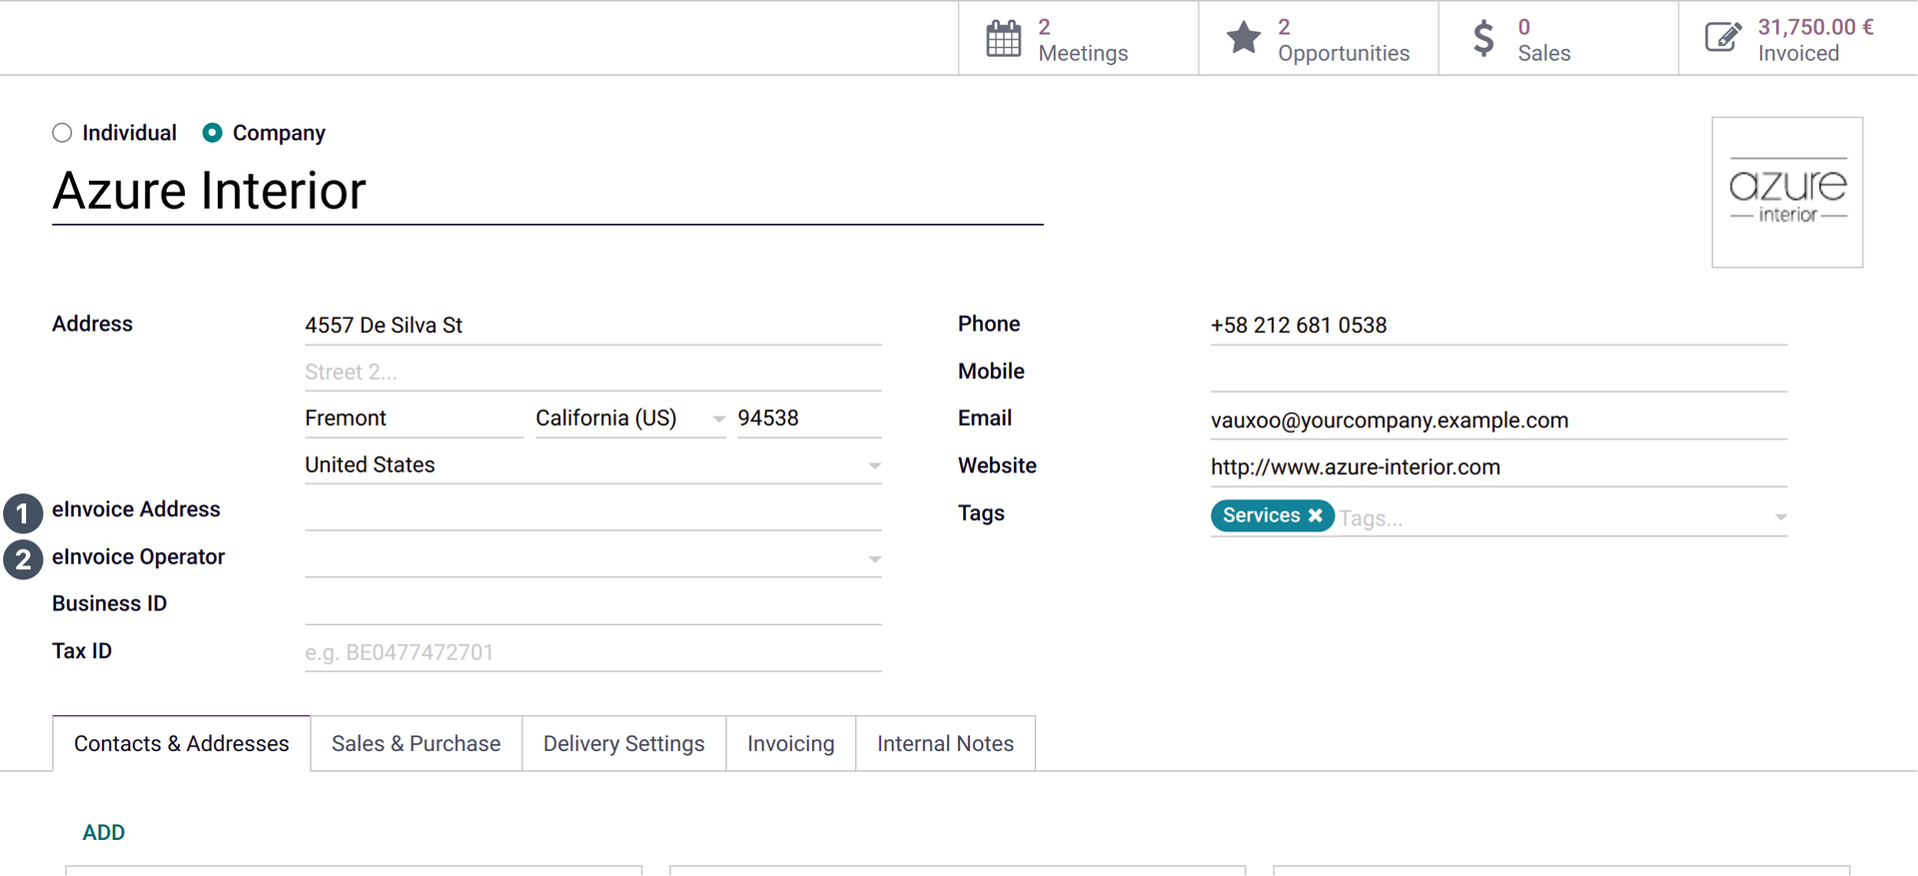
Task: Open the 2 Opportunities stat button
Action: click(x=1319, y=38)
